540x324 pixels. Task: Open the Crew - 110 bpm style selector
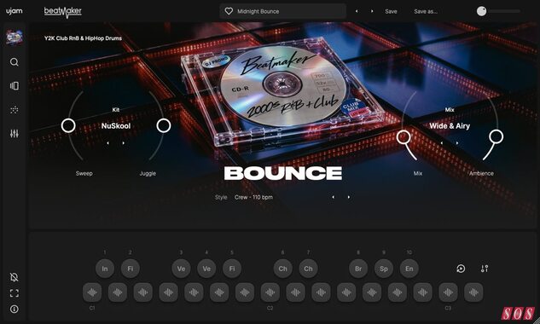point(253,197)
